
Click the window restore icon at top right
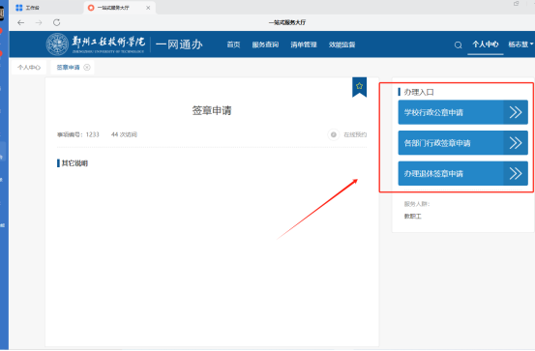coord(517,4)
